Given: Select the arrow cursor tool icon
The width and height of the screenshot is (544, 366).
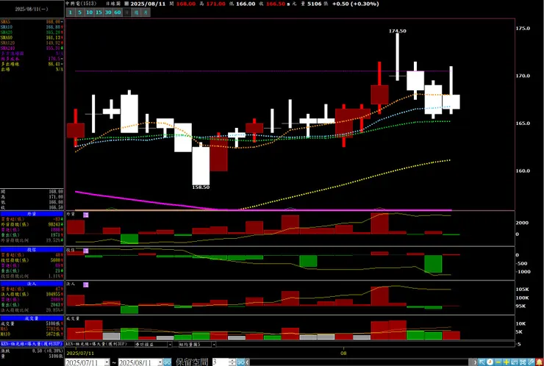Looking at the screenshot, I should [482, 362].
